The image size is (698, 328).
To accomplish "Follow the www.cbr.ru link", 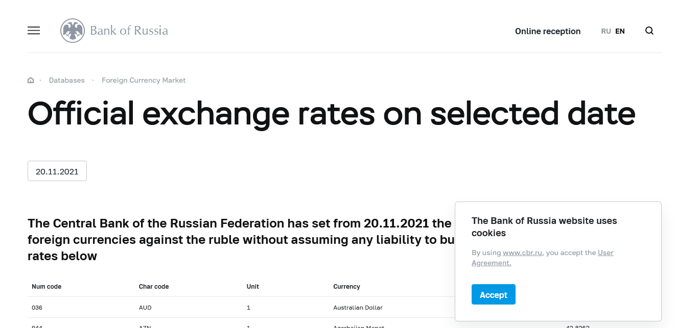I will [522, 253].
